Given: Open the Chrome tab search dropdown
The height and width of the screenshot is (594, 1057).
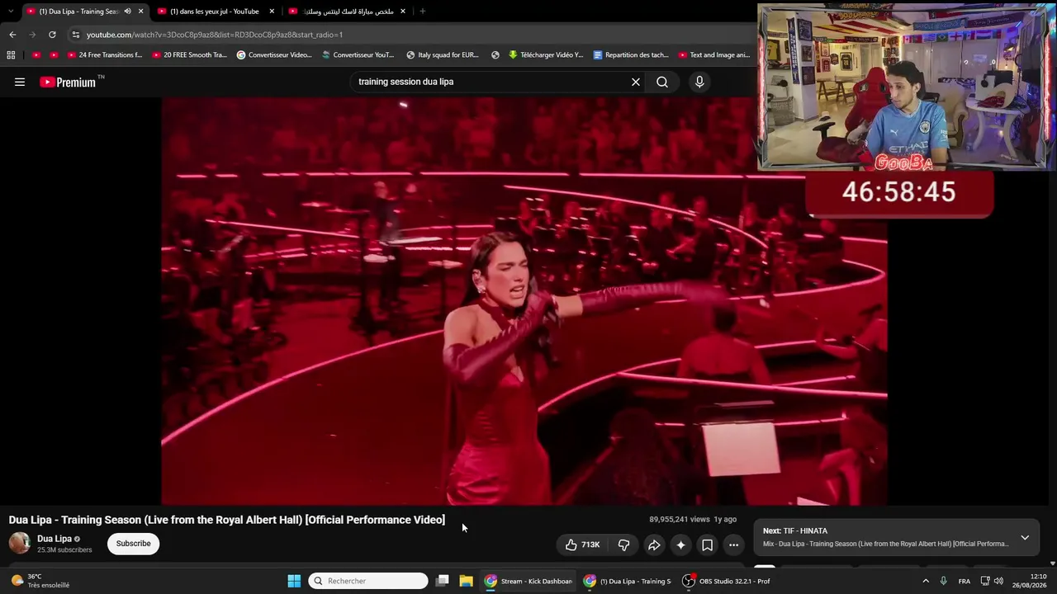Looking at the screenshot, I should click(11, 12).
